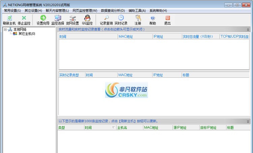The height and width of the screenshot is (153, 253).
Task: Click the 源IP地址 column header
Action: [186, 127]
